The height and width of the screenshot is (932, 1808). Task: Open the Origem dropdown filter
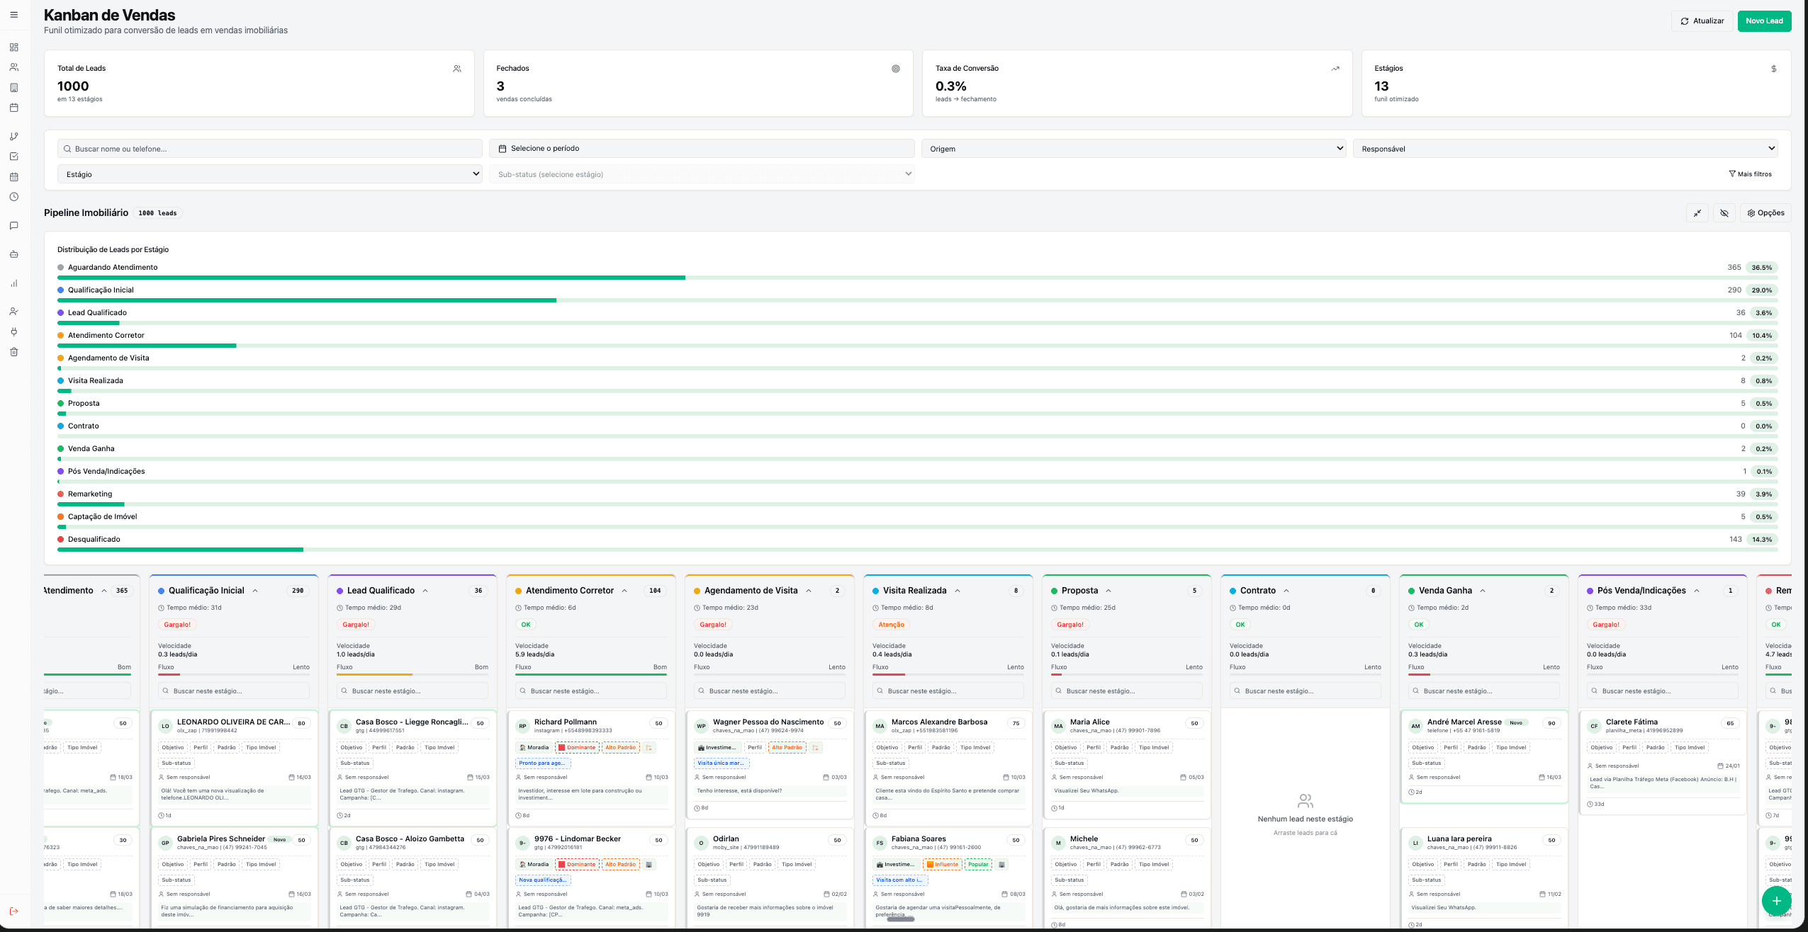(x=1133, y=148)
